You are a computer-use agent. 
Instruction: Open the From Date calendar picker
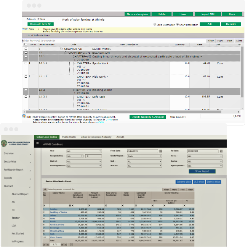point(161,151)
